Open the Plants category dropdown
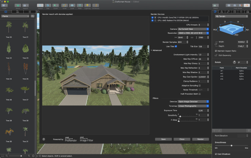Viewport: 251px width, 158px height. pyautogui.click(x=15, y=16)
